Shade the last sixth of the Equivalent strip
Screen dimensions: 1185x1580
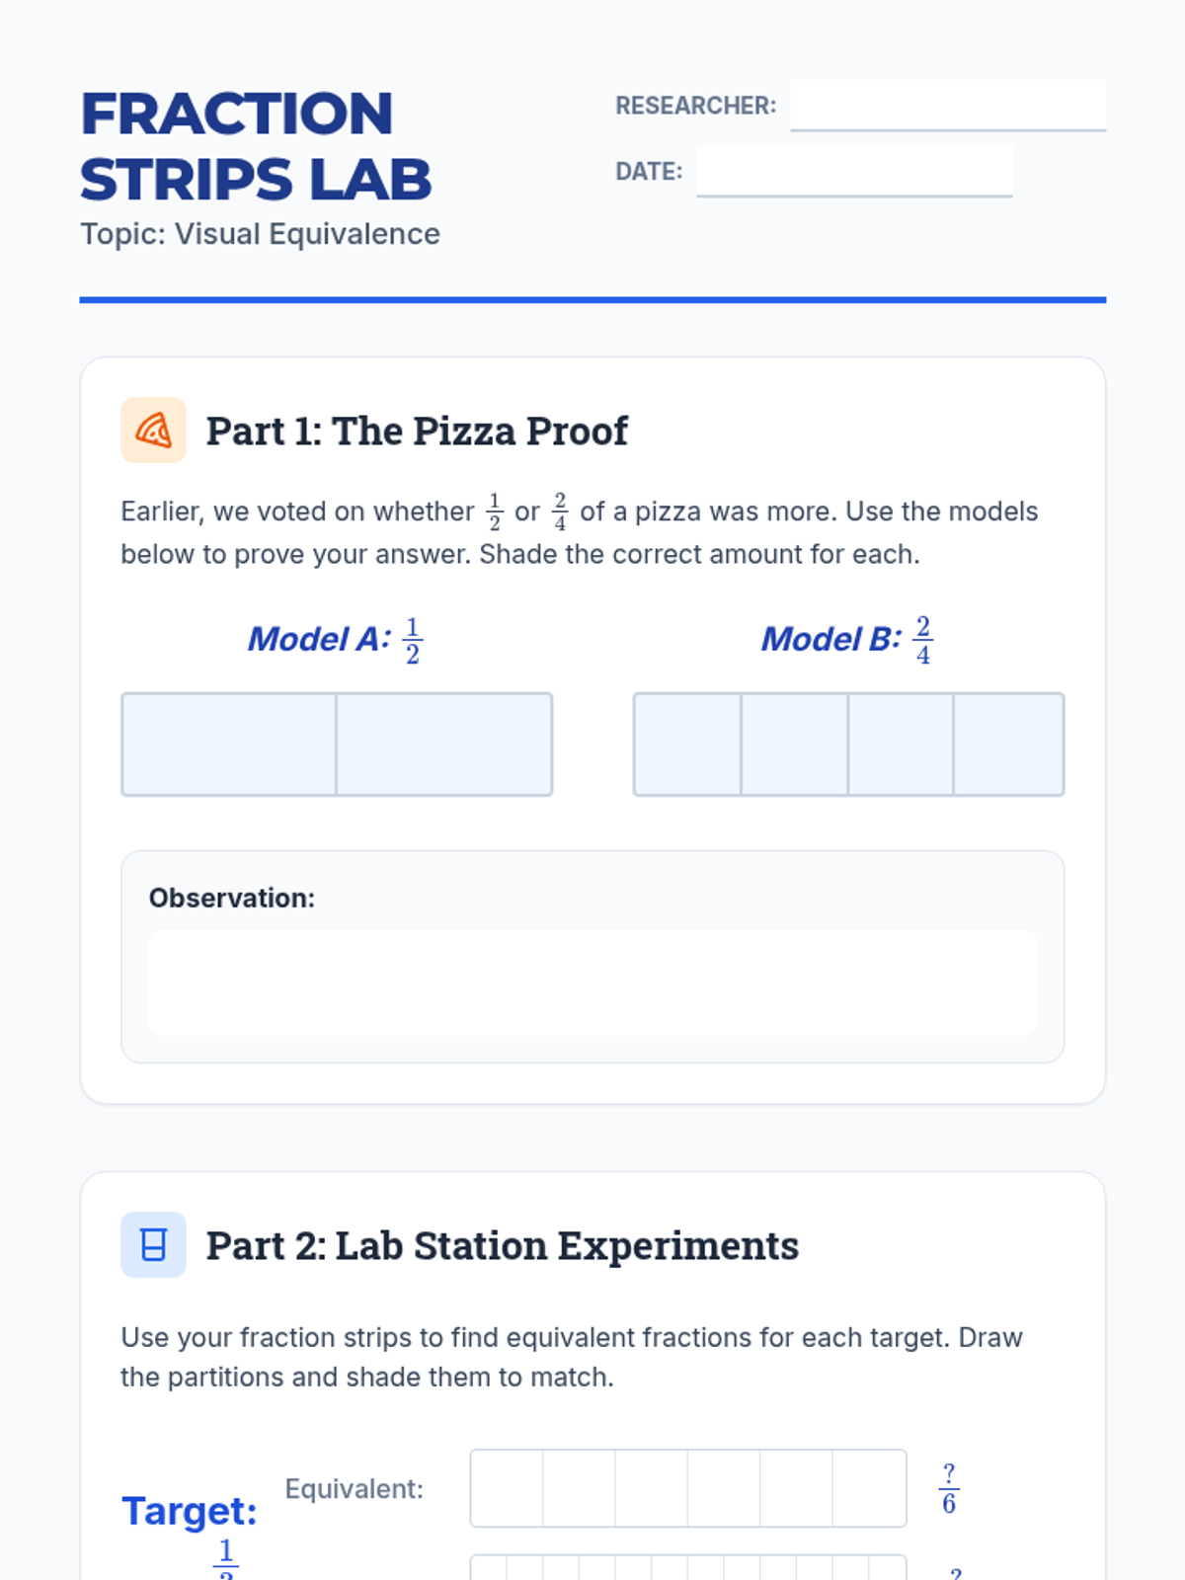click(x=869, y=1488)
